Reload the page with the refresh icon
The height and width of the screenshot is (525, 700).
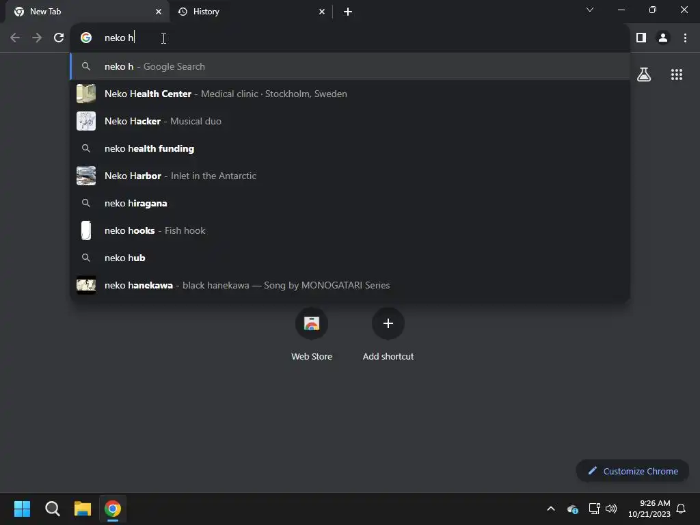click(x=59, y=38)
